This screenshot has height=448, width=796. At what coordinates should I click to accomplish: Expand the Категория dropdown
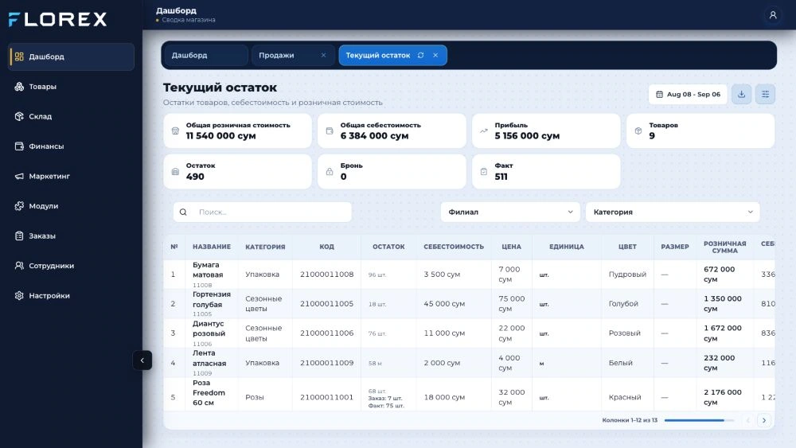pos(673,212)
